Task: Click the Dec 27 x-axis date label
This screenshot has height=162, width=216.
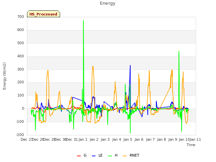Action: tap(27, 139)
